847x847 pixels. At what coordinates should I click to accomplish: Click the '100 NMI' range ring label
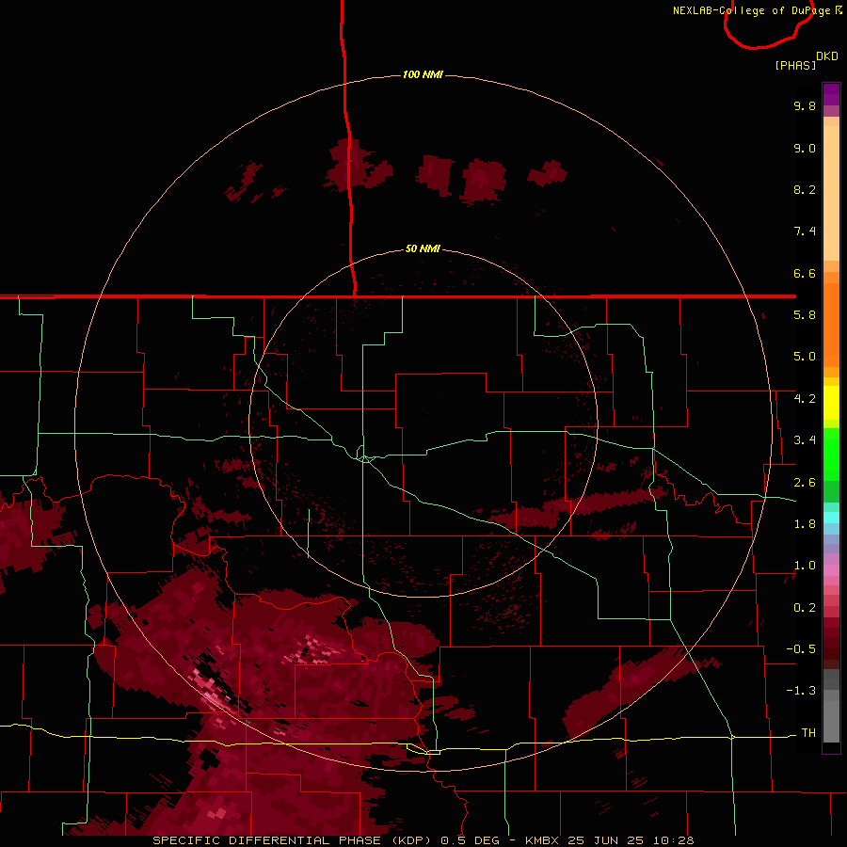point(423,74)
